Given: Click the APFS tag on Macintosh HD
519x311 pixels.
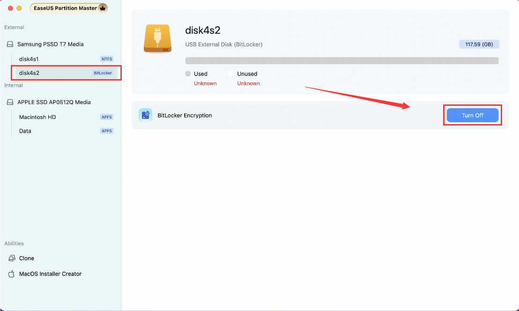Looking at the screenshot, I should pyautogui.click(x=107, y=117).
